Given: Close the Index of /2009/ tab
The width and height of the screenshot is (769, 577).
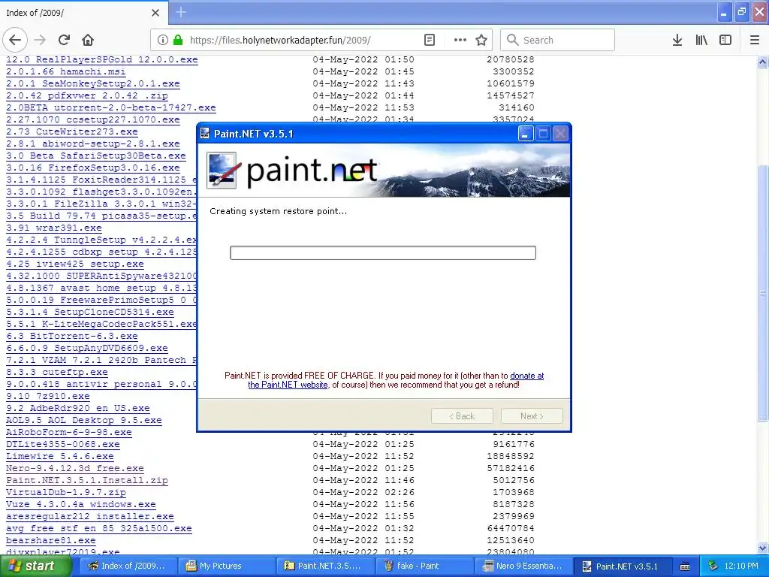Looking at the screenshot, I should coord(155,12).
